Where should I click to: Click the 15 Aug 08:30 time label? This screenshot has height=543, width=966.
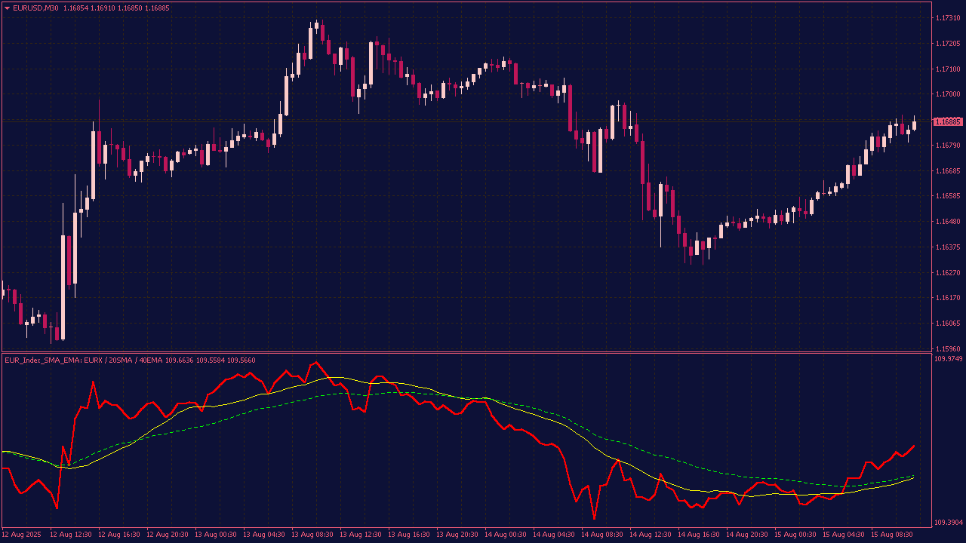(892, 535)
